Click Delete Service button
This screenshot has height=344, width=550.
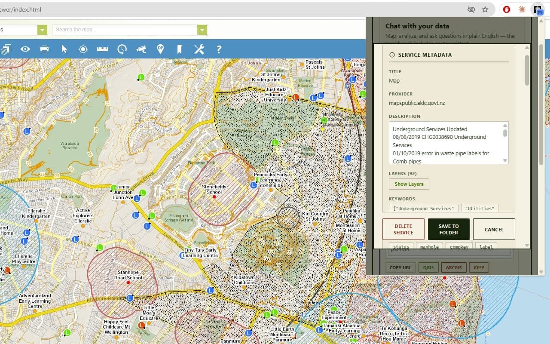pos(403,229)
